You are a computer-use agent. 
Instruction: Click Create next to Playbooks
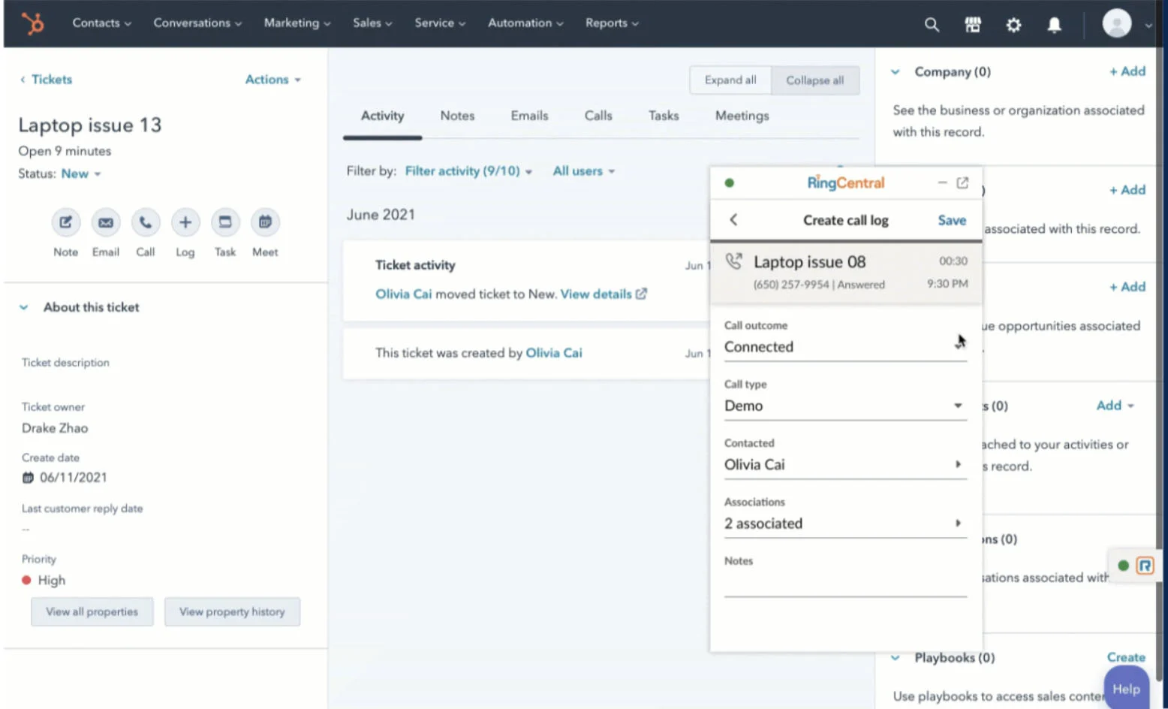1126,657
